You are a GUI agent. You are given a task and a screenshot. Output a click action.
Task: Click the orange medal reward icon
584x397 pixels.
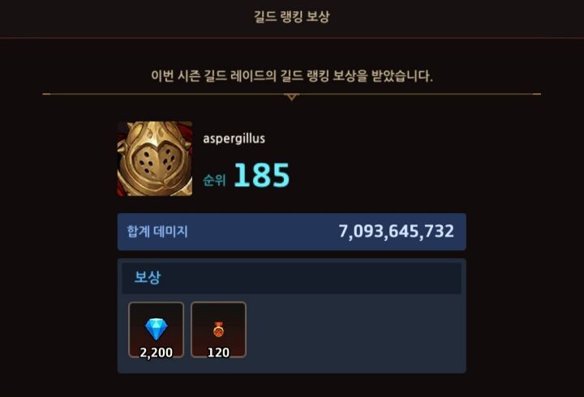click(x=218, y=329)
